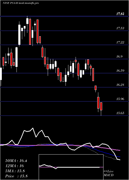Click the 17.53 price axis label

(x=120, y=28)
